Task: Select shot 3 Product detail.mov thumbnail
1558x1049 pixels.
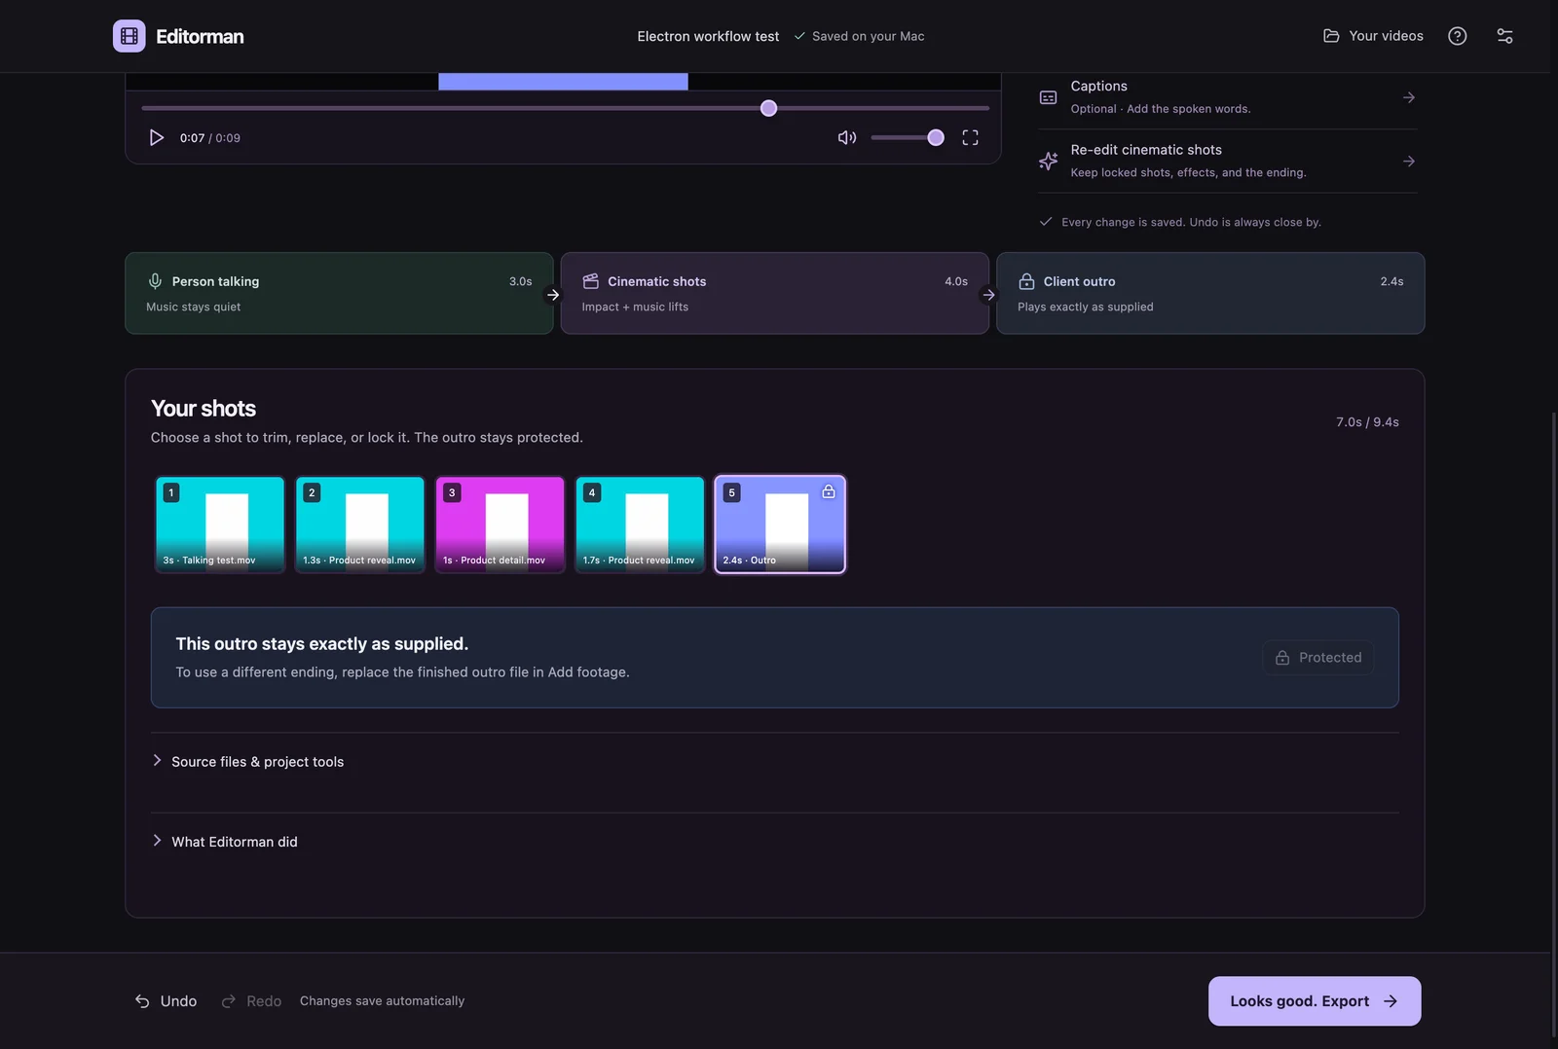Action: tap(500, 524)
